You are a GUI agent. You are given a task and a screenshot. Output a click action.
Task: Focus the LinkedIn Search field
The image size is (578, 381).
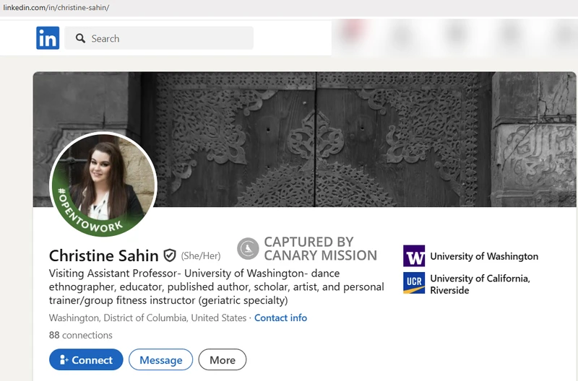159,38
